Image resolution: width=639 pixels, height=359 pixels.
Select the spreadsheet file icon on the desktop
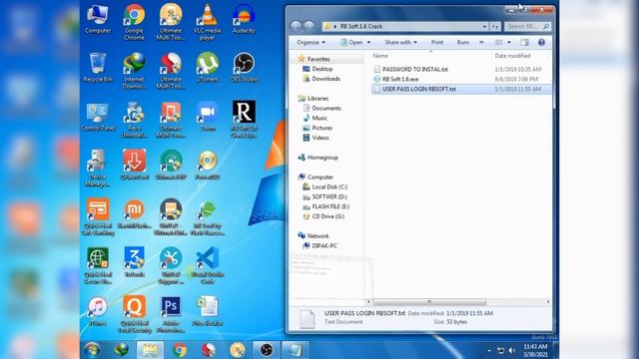[208, 311]
